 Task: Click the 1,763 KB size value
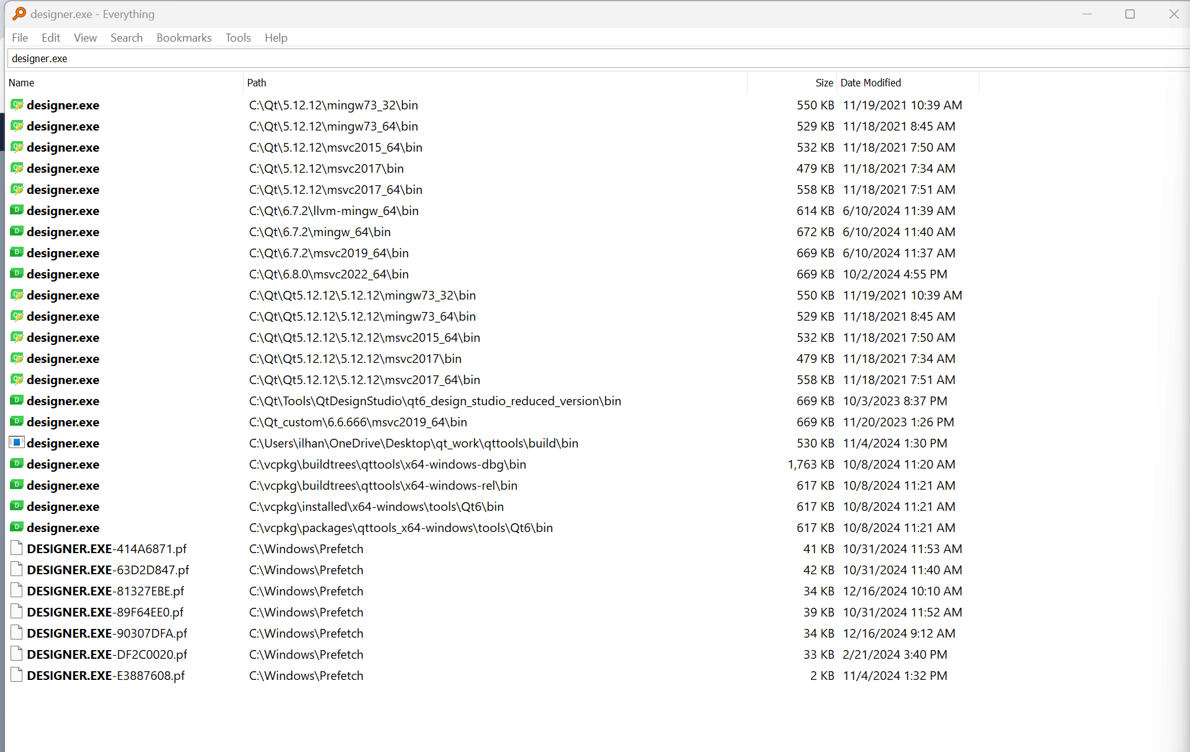tap(811, 464)
